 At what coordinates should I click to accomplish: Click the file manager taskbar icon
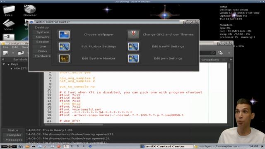27,147
